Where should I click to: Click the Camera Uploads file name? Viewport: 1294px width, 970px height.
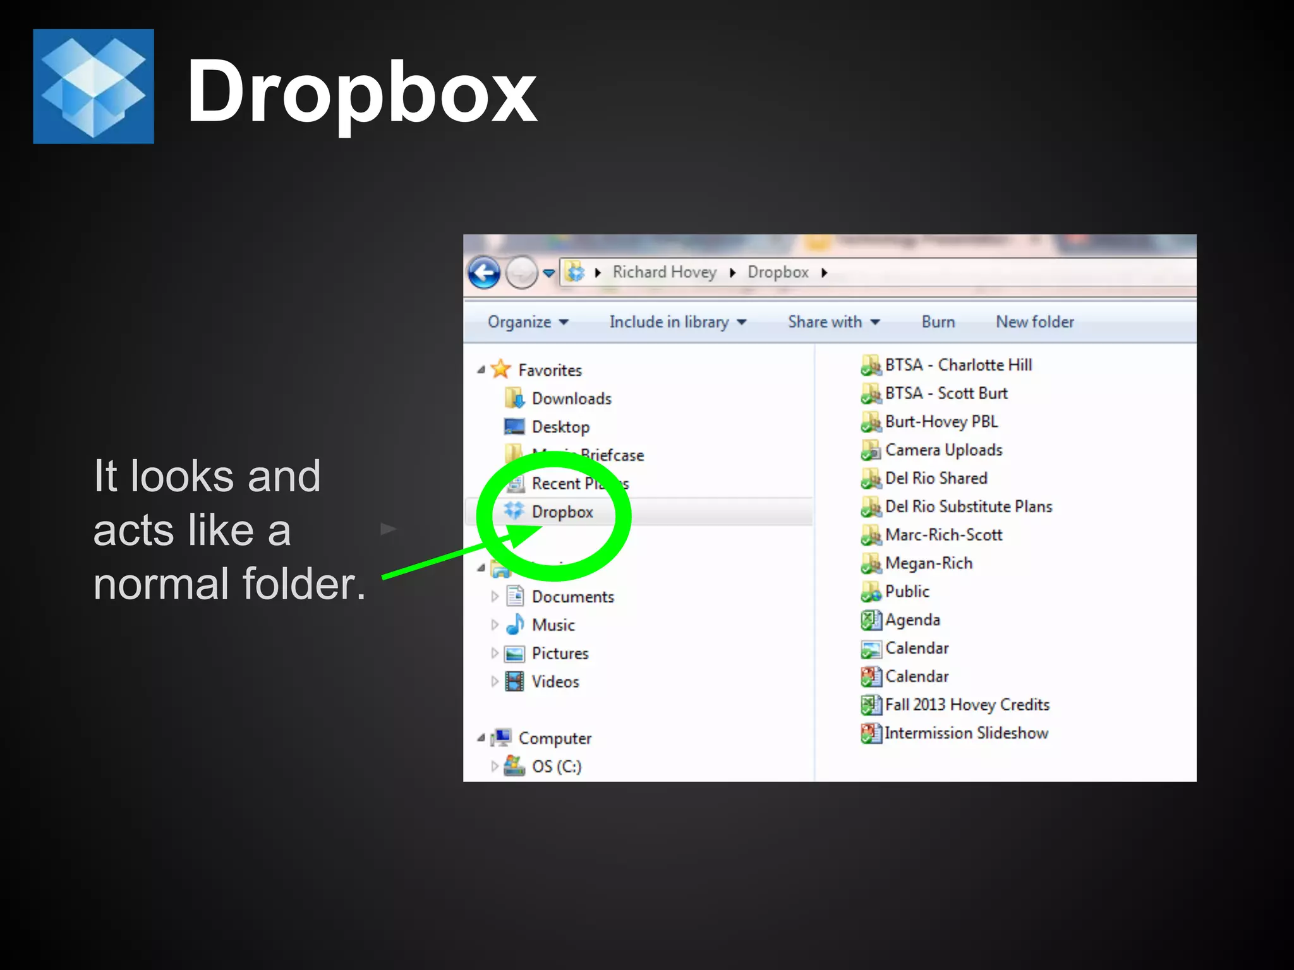click(944, 450)
